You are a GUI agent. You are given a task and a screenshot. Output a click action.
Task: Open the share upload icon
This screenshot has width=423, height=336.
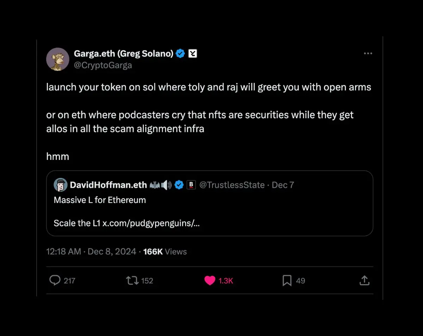pyautogui.click(x=364, y=281)
